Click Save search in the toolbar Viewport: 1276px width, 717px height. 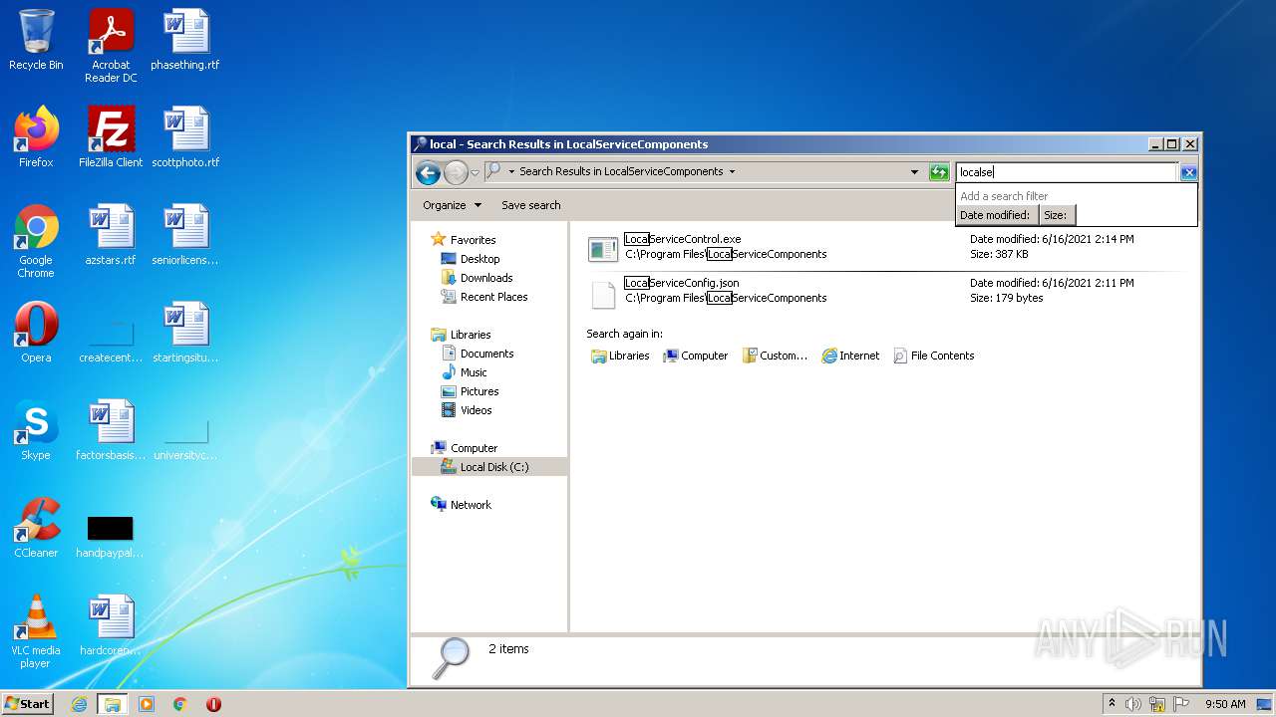530,205
